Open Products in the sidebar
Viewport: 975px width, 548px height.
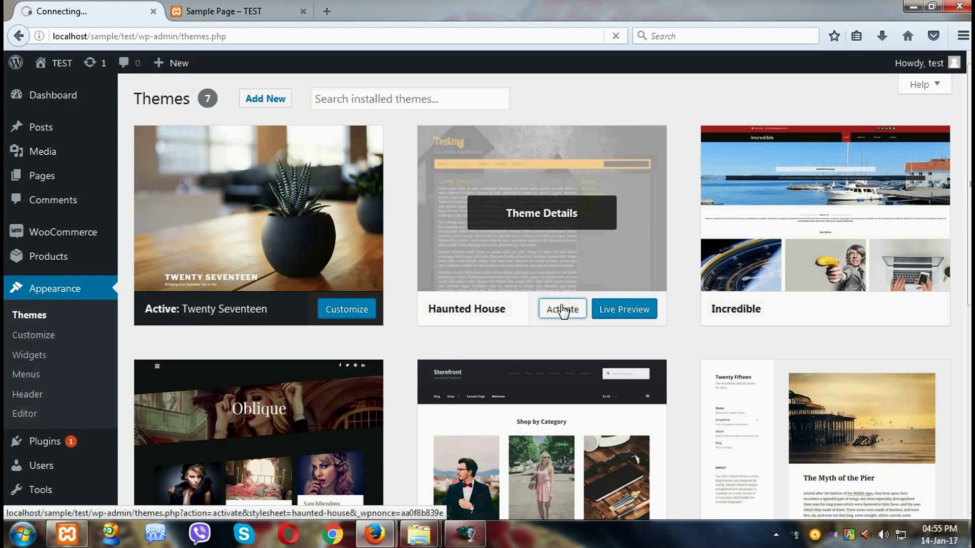(x=48, y=256)
